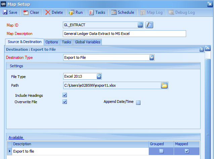Click the Available link
This screenshot has height=159, width=214.
pyautogui.click(x=16, y=137)
